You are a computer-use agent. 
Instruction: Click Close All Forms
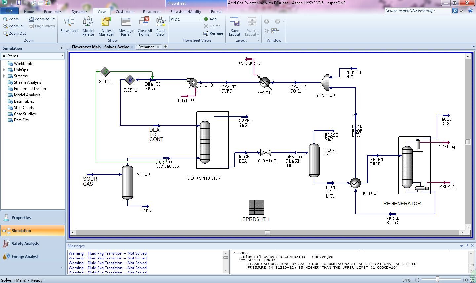pyautogui.click(x=144, y=26)
